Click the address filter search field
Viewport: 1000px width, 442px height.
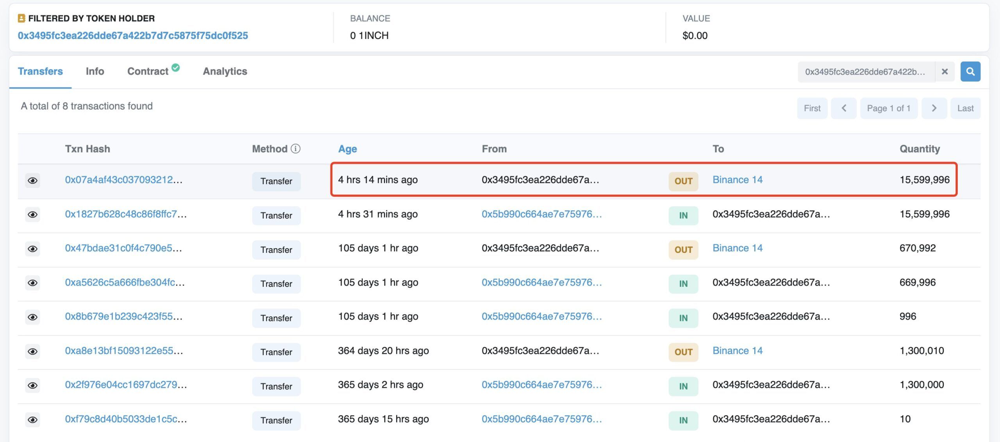865,72
